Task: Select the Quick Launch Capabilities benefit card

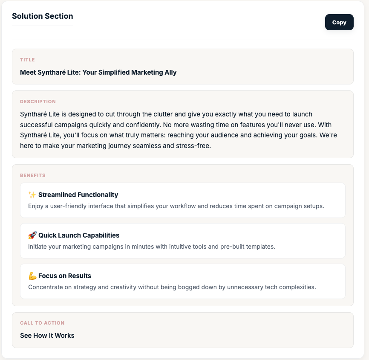Action: [x=182, y=241]
